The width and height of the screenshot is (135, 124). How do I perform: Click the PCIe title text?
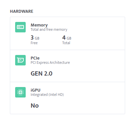point(35,58)
